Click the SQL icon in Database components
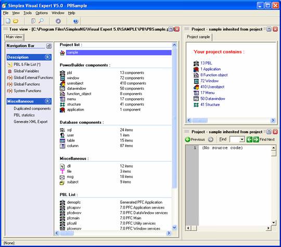Viewport: 281px width, 247px height. coord(62,130)
